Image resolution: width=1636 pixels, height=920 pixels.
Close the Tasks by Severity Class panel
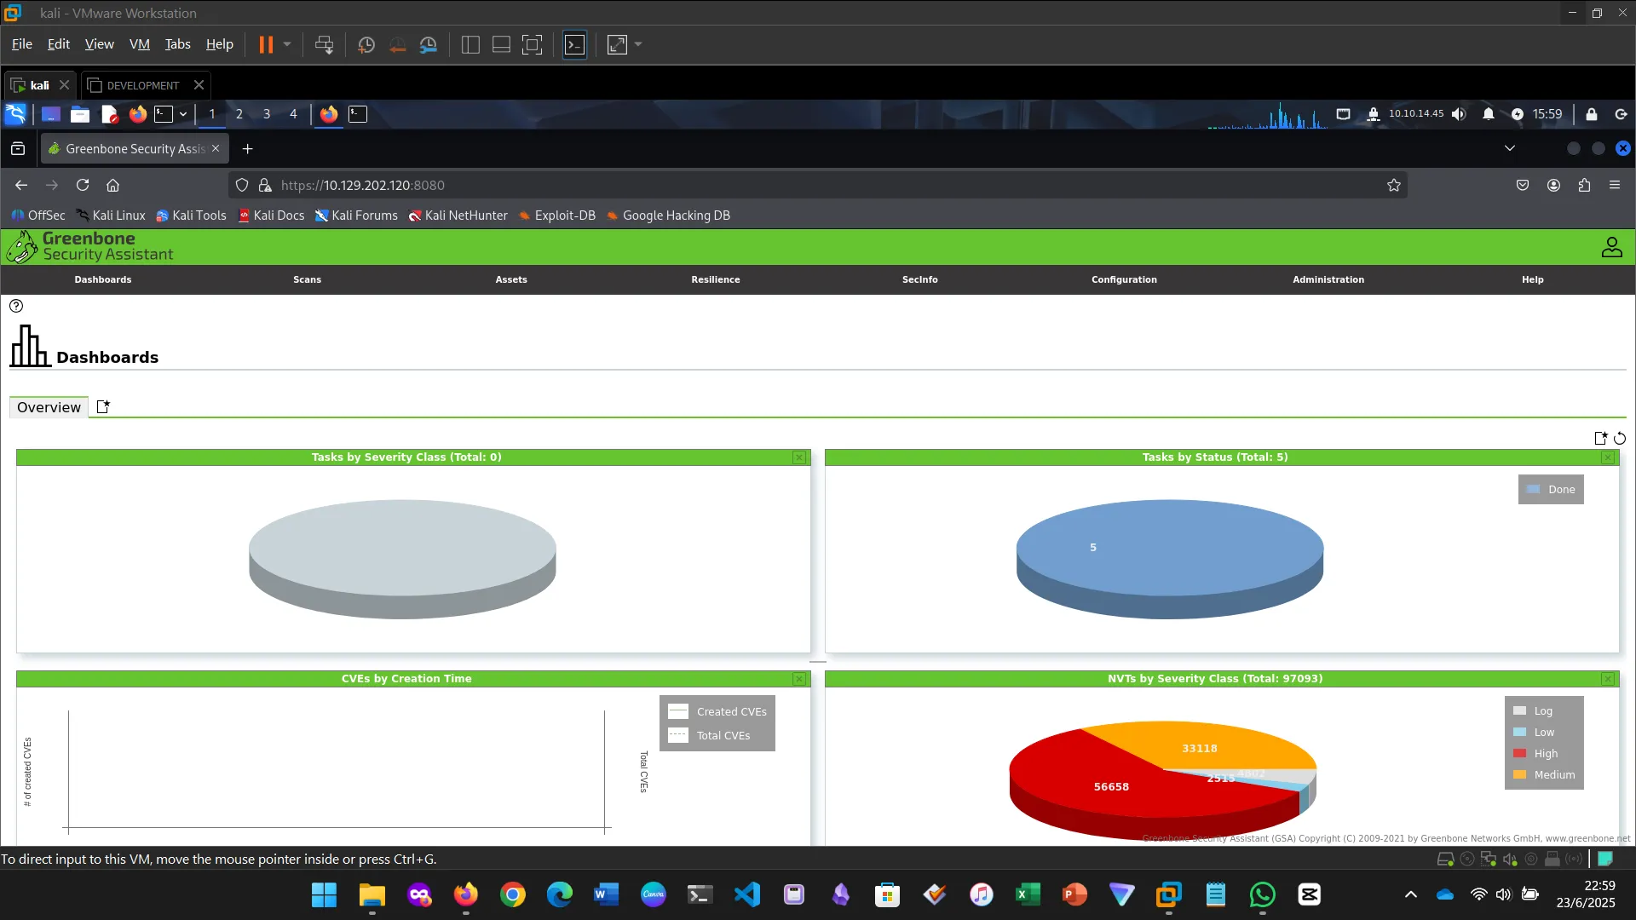click(x=798, y=457)
